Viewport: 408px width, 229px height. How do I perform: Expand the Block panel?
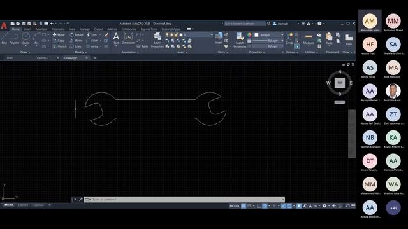coord(223,52)
